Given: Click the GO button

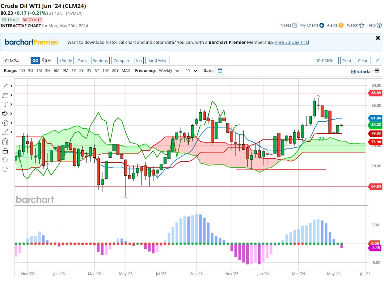Looking at the screenshot, I should (36, 60).
